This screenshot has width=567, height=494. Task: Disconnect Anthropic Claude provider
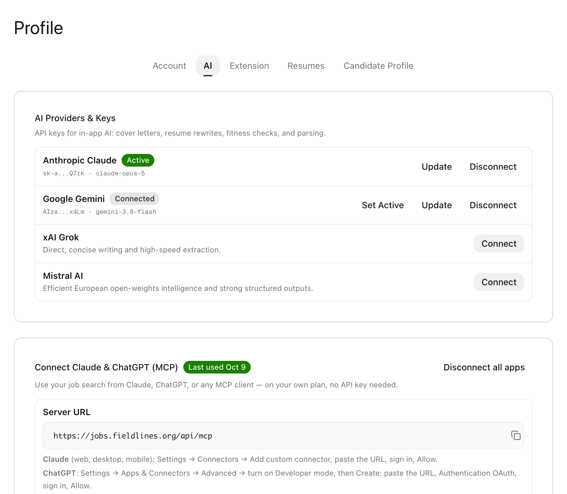(x=493, y=167)
